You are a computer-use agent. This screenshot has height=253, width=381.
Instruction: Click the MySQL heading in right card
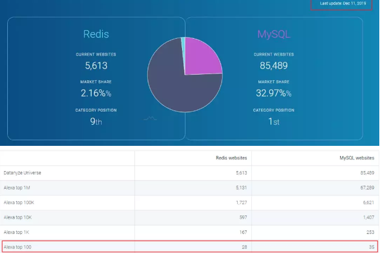[x=274, y=34]
